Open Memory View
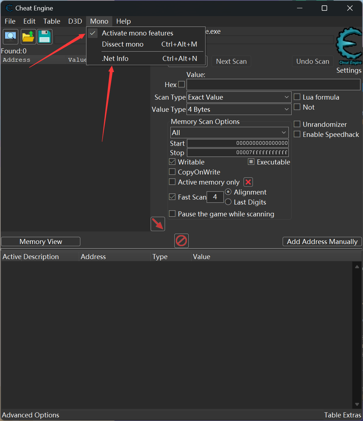This screenshot has height=421, width=363. coord(41,241)
